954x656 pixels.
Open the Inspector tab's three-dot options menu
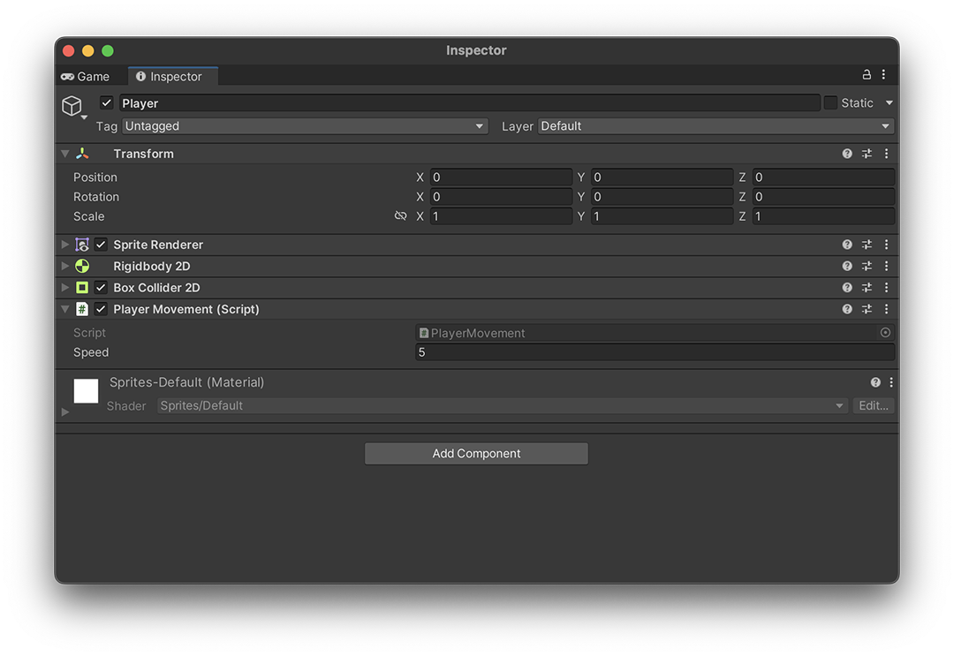pyautogui.click(x=883, y=74)
